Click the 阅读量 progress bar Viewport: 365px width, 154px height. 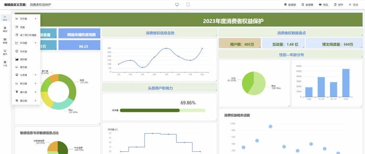[x=163, y=110]
